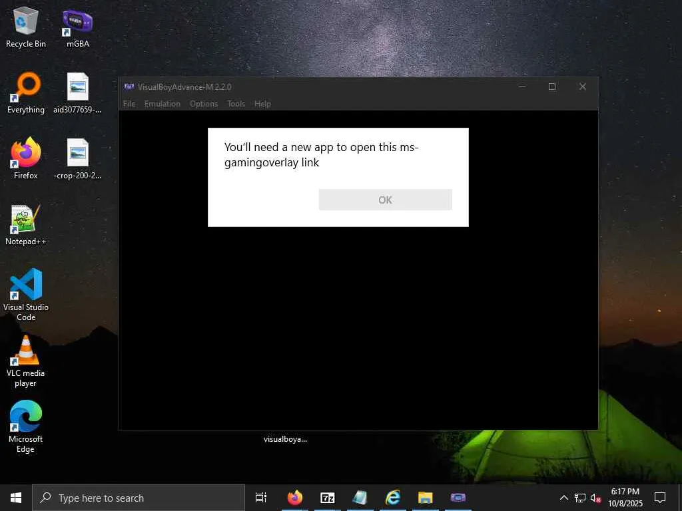682x511 pixels.
Task: Click OK in the ms-gamingoverlay dialog
Action: (386, 200)
